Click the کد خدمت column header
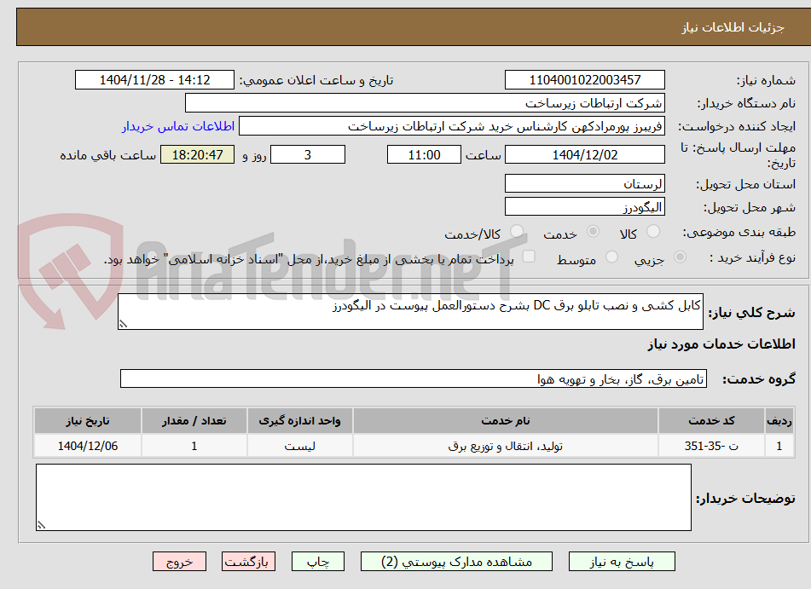 pos(712,421)
